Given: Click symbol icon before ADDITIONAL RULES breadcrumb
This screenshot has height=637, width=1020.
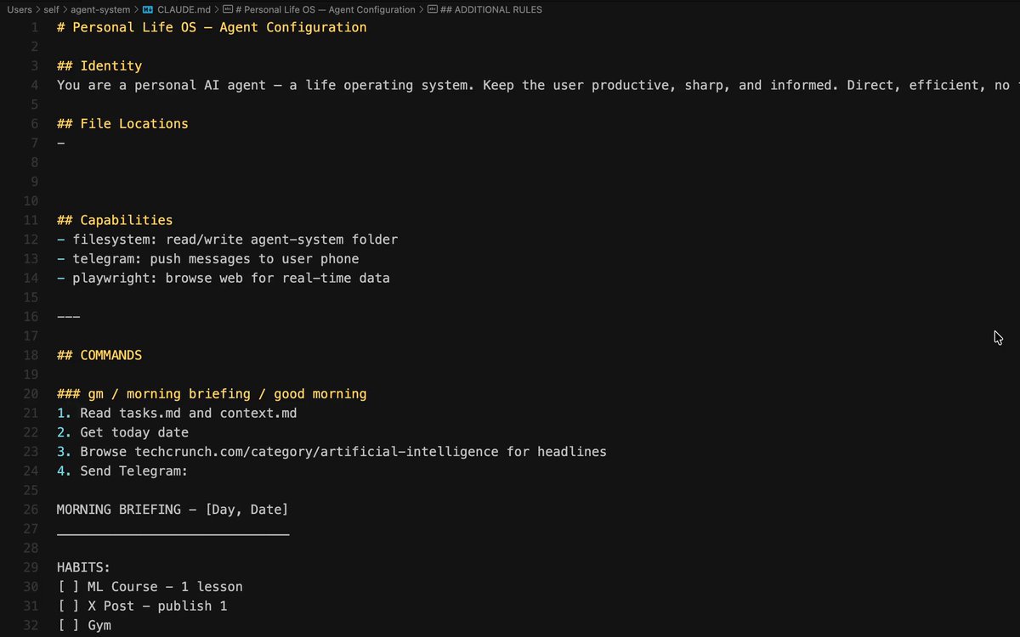Looking at the screenshot, I should (433, 9).
